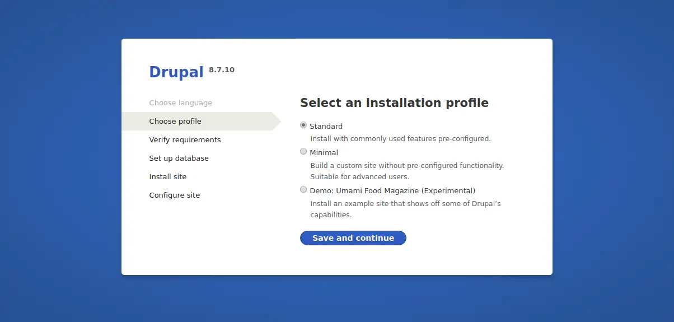Select the Standard profile radio button

click(x=303, y=125)
